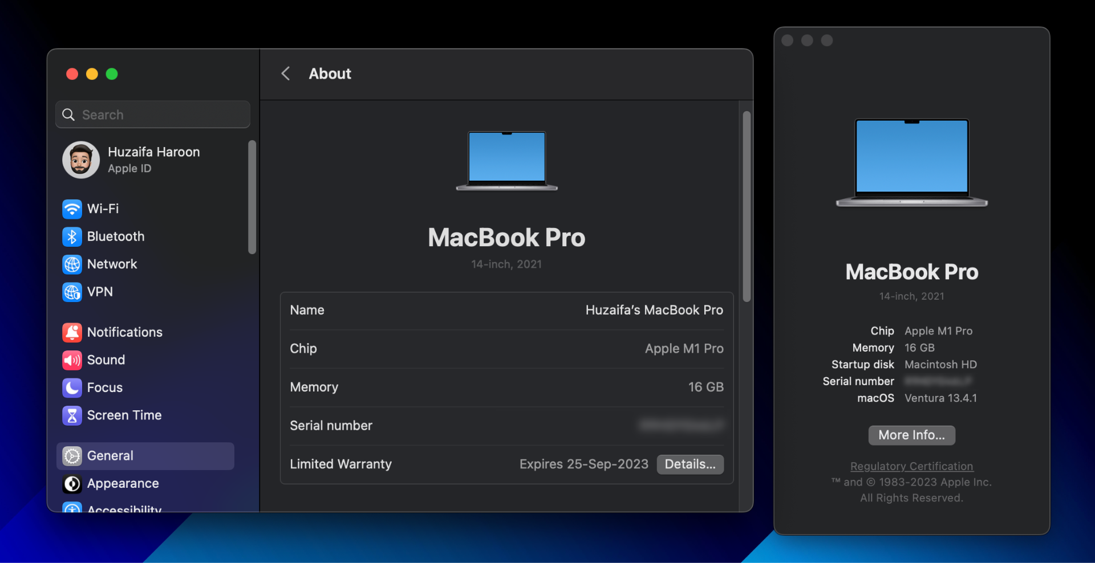Click the Macintosh HD startup disk value
The image size is (1095, 563).
(941, 365)
